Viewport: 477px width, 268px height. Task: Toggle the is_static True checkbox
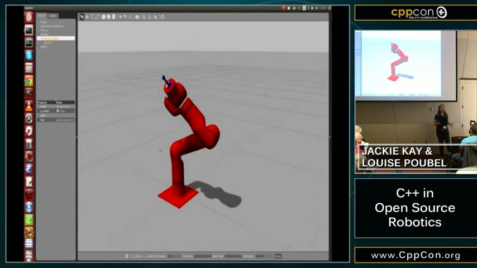58,111
